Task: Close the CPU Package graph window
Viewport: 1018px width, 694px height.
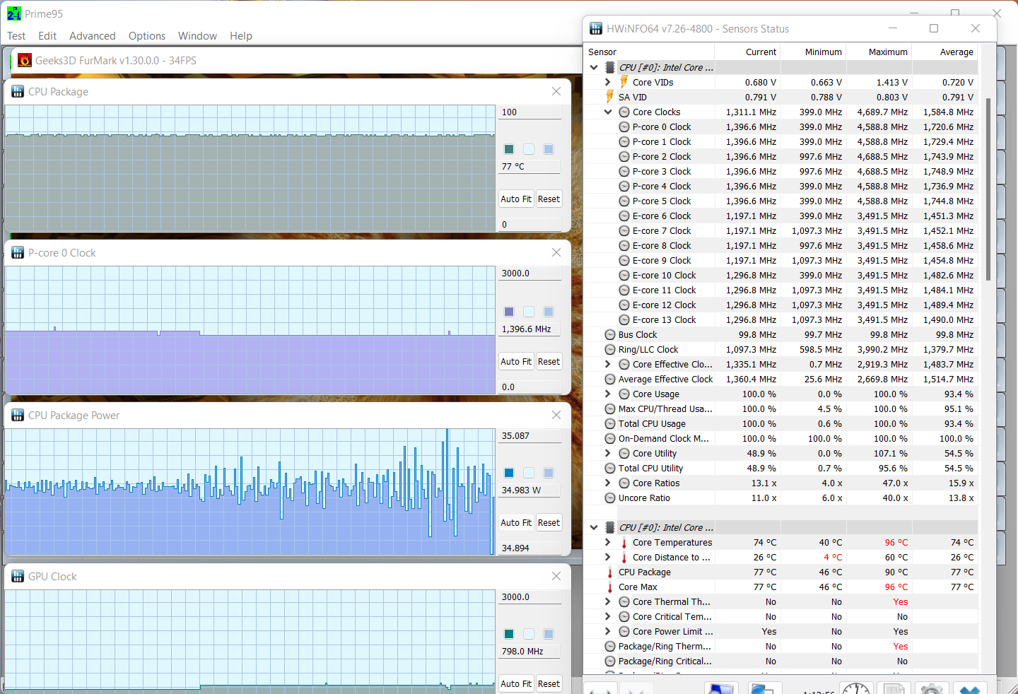Action: pos(556,92)
